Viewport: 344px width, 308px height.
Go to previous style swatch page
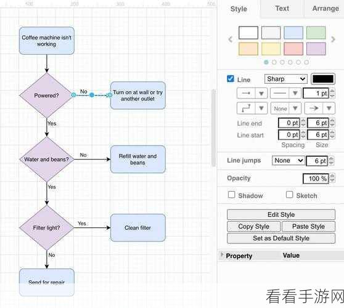pyautogui.click(x=230, y=39)
